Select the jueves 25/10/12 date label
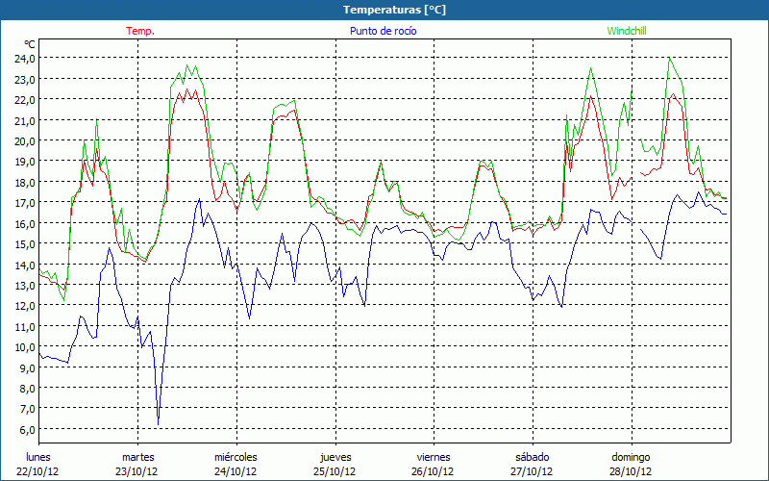Image resolution: width=769 pixels, height=481 pixels. 335,464
